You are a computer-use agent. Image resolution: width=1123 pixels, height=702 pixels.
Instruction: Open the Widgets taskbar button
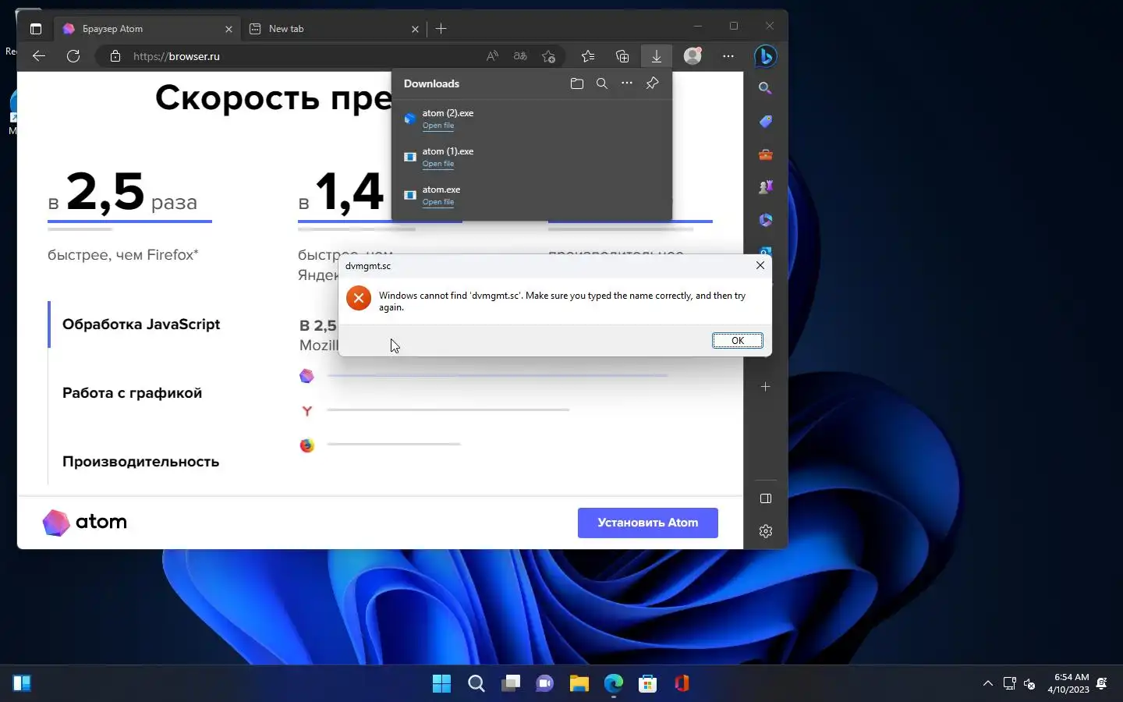click(x=22, y=684)
